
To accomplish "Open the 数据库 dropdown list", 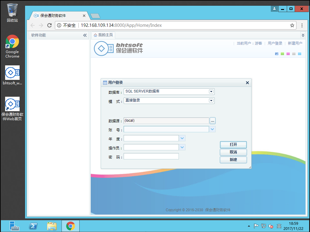I will pyautogui.click(x=211, y=92).
